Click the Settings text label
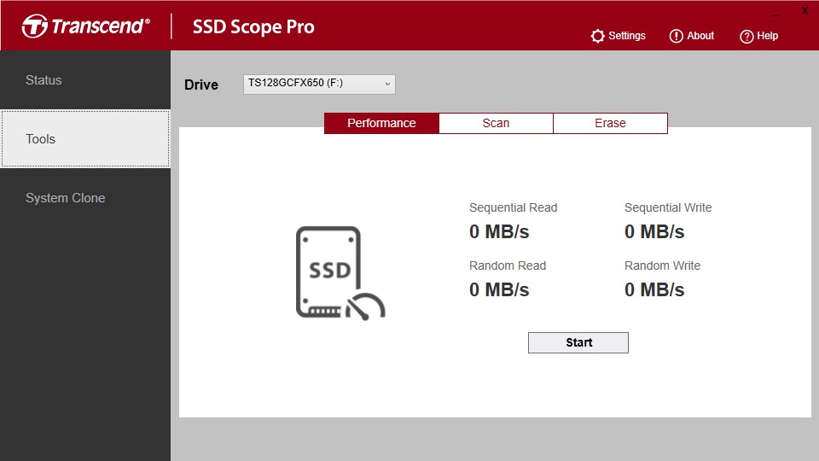The image size is (819, 461). 627,36
